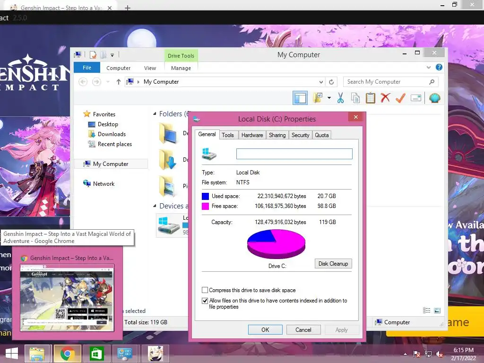
Task: Open Windows Store from the taskbar
Action: pos(96,354)
